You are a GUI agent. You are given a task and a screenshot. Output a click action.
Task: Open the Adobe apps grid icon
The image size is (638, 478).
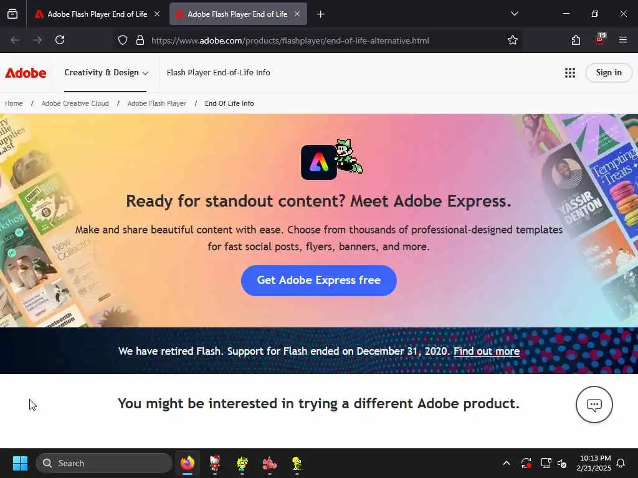tap(569, 73)
